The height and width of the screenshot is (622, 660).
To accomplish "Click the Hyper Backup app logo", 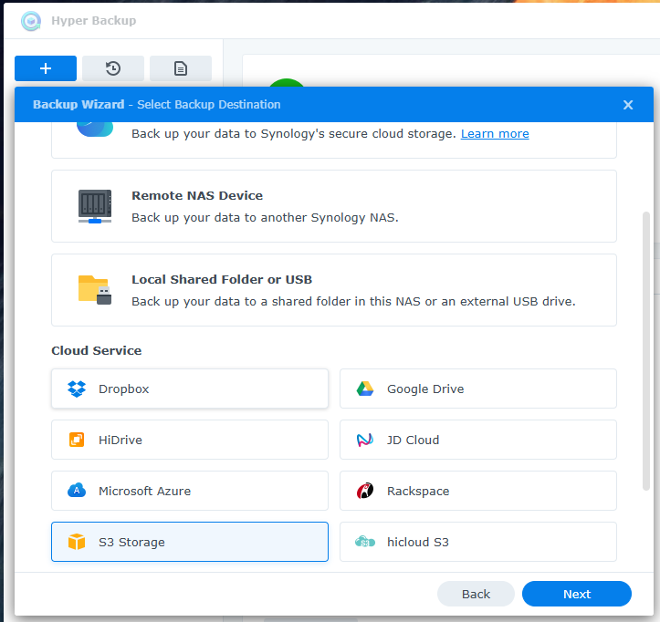I will point(31,21).
